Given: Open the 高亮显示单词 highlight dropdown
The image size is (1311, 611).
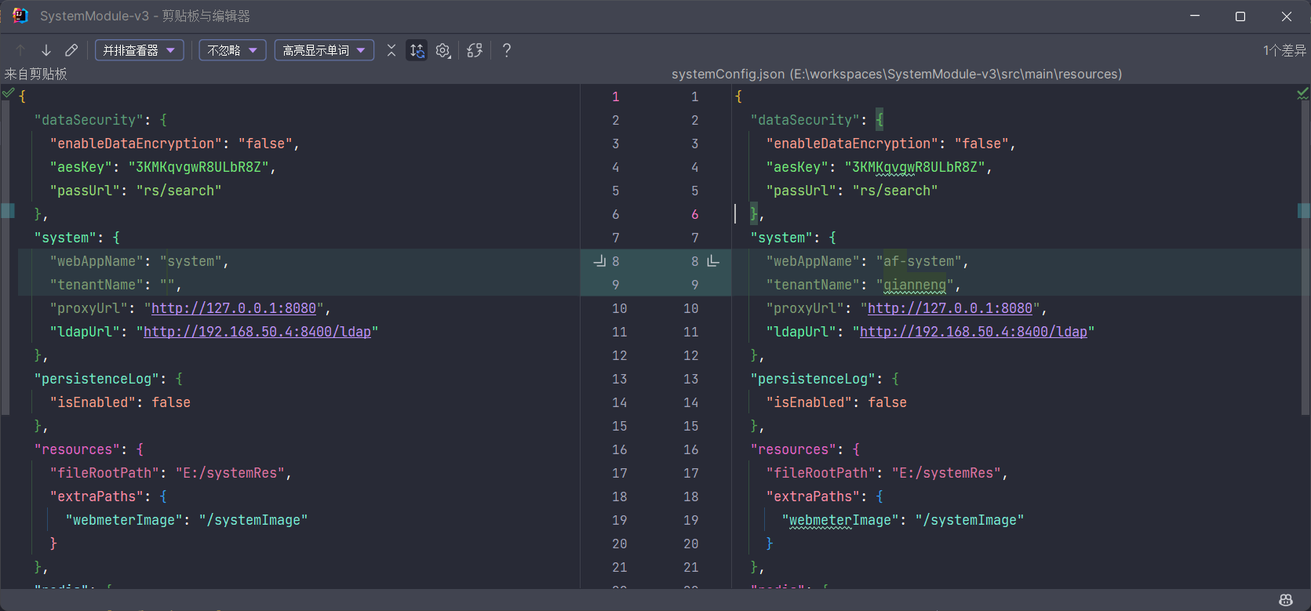Looking at the screenshot, I should tap(324, 50).
